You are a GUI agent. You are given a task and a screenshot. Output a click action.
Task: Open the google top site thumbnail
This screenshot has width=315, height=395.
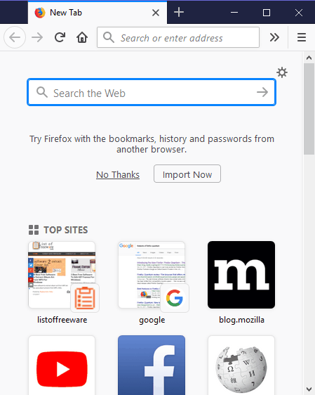(x=152, y=275)
